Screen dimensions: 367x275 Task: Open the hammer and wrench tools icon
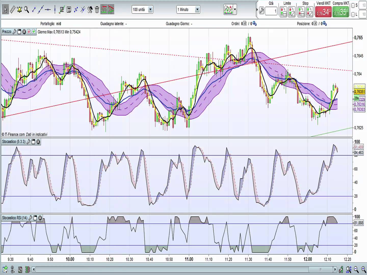click(90, 10)
